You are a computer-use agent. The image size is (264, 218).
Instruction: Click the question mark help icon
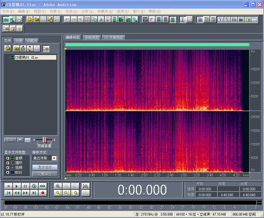pyautogui.click(x=19, y=29)
